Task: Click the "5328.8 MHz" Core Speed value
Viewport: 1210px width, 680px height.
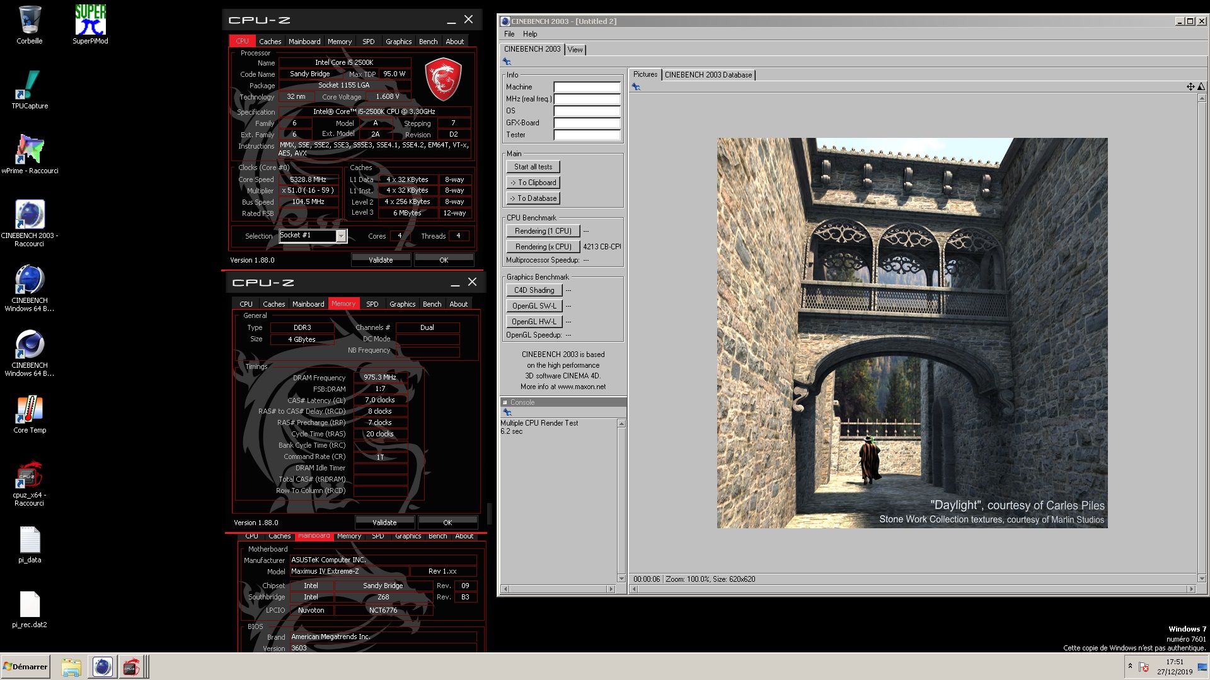Action: pyautogui.click(x=308, y=179)
